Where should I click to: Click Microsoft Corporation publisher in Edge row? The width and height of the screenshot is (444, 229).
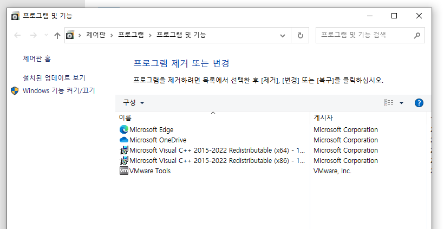pyautogui.click(x=345, y=129)
